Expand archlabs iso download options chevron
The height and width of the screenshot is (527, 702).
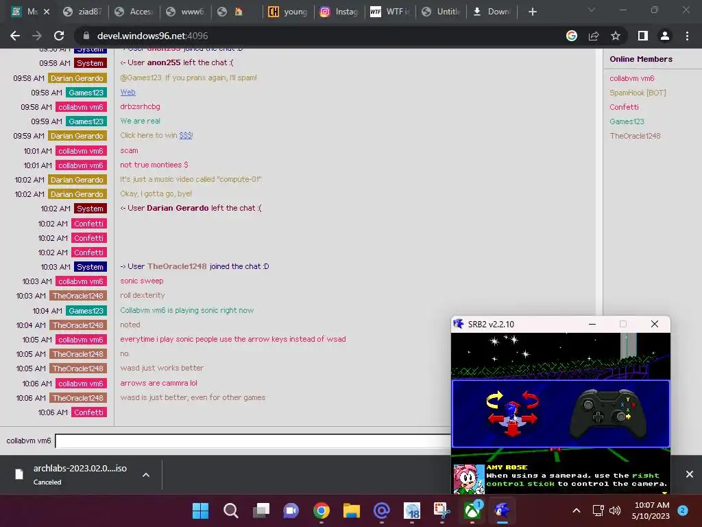[x=146, y=475]
